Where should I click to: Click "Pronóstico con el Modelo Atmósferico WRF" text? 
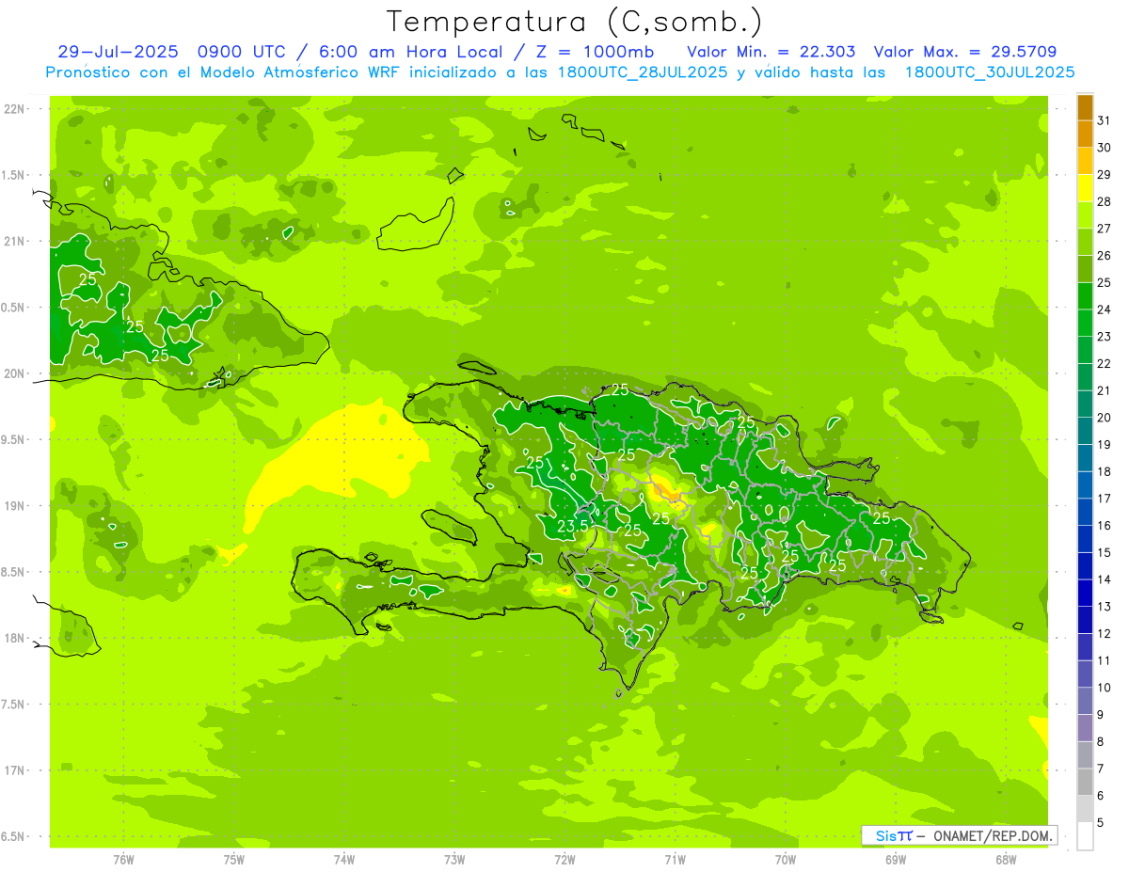pyautogui.click(x=224, y=72)
